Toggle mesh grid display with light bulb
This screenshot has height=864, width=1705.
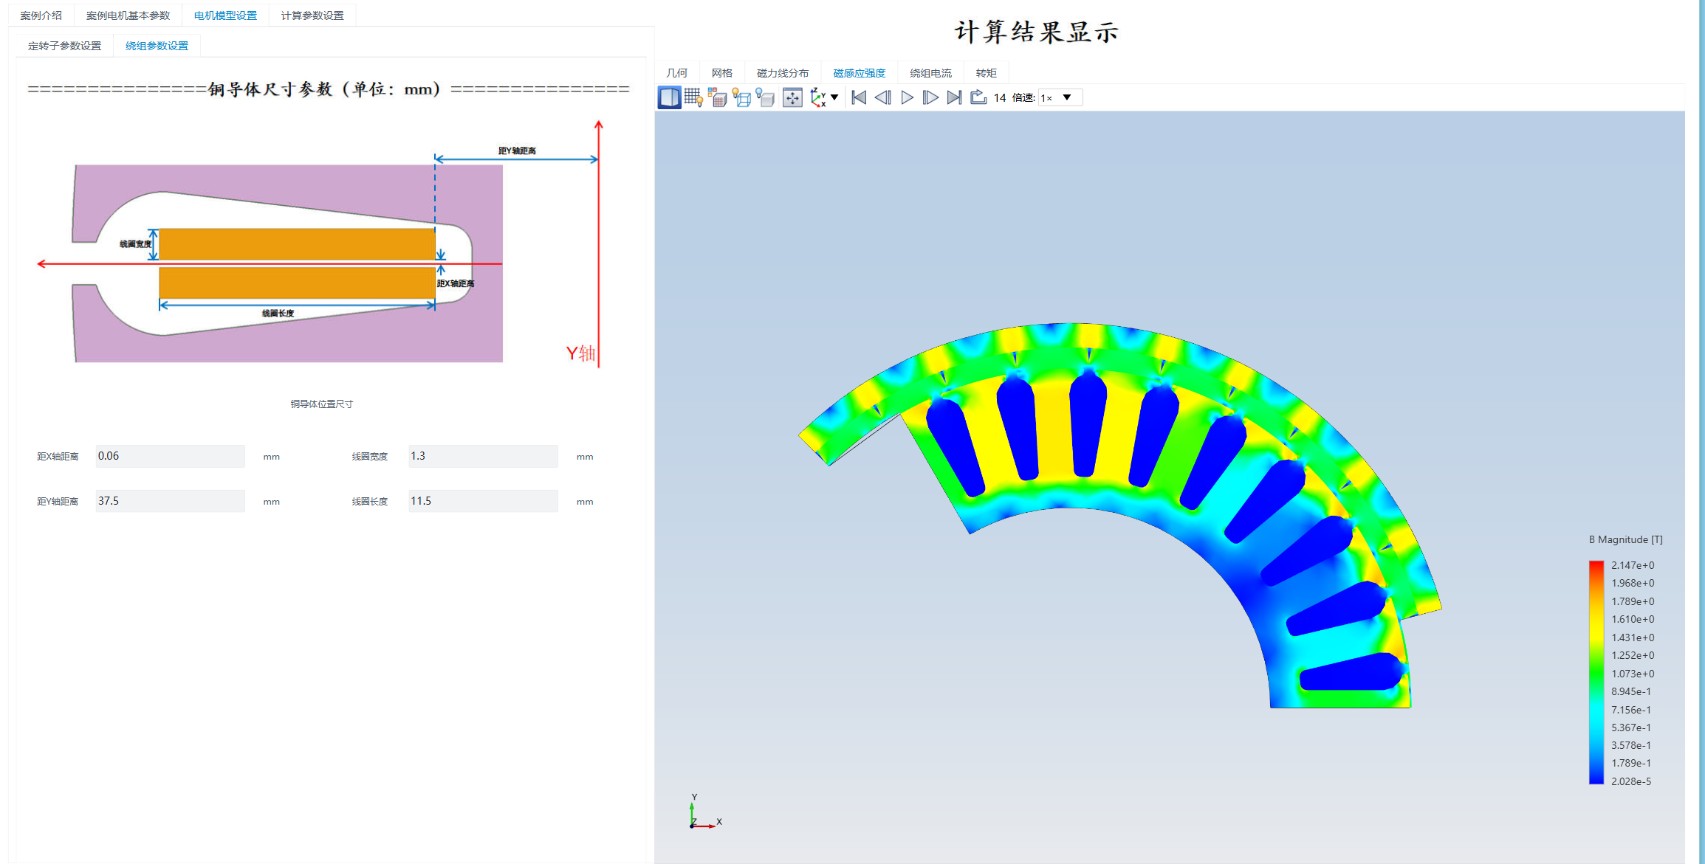point(693,97)
